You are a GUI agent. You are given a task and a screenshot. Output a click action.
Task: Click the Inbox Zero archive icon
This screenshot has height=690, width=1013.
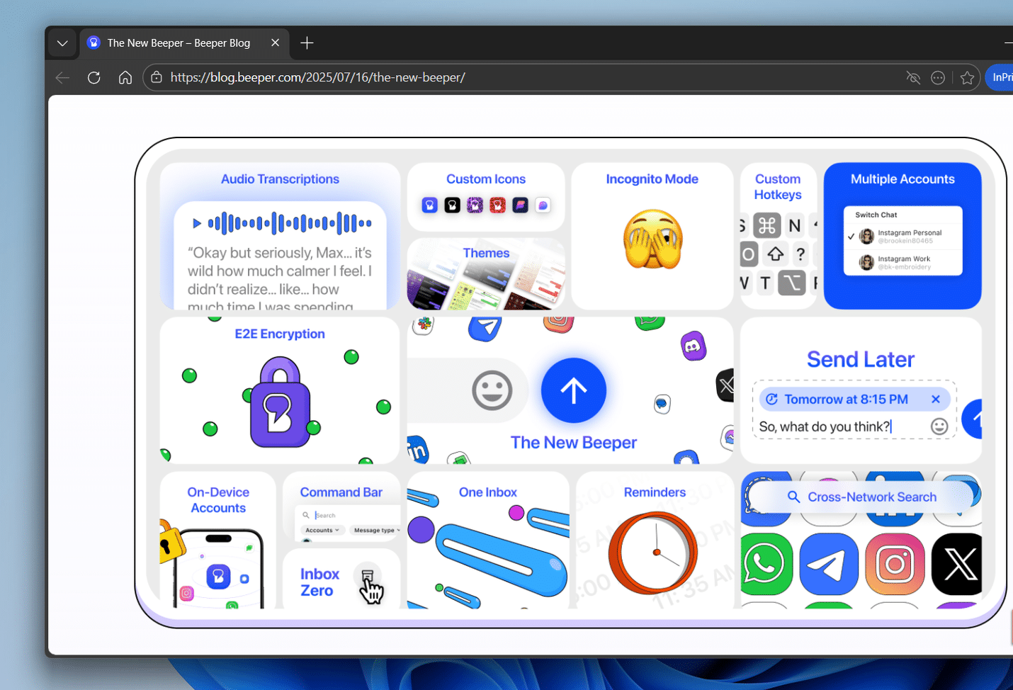(x=367, y=575)
